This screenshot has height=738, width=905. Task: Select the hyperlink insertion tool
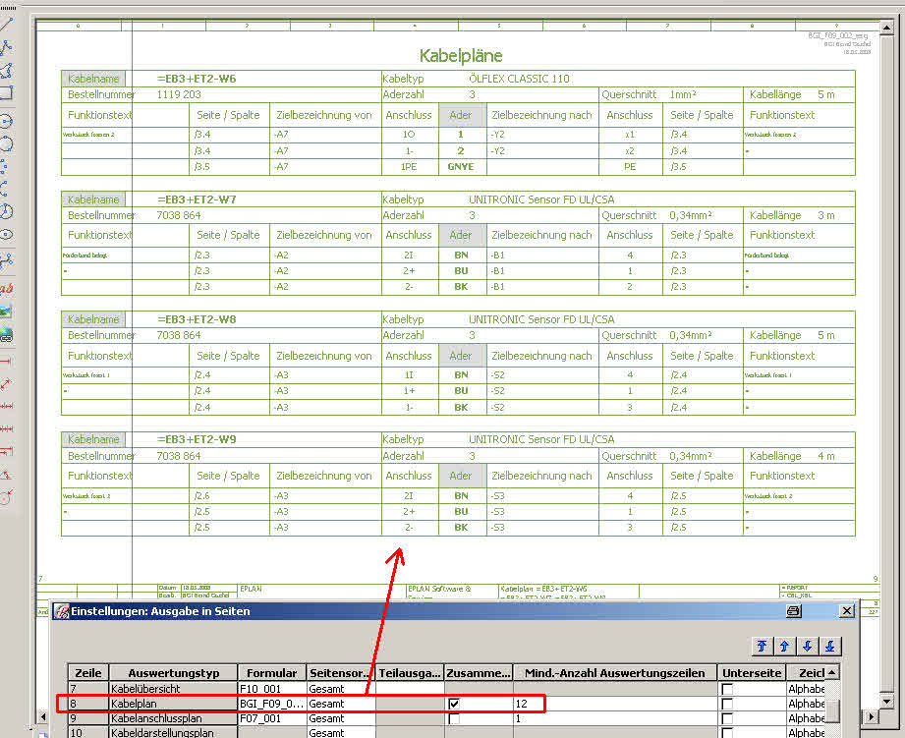point(8,330)
